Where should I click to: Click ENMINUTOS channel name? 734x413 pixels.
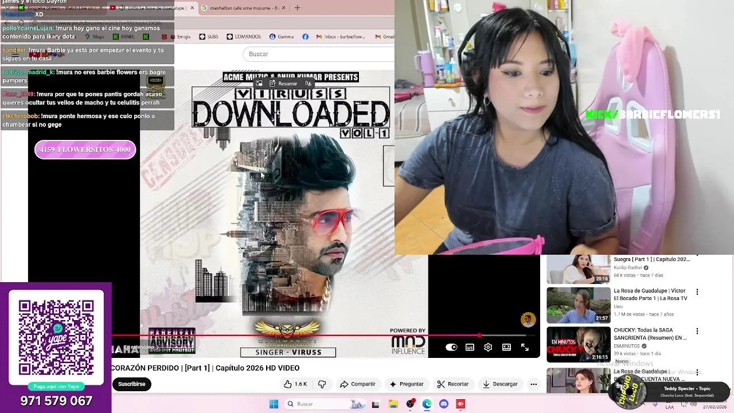(627, 346)
